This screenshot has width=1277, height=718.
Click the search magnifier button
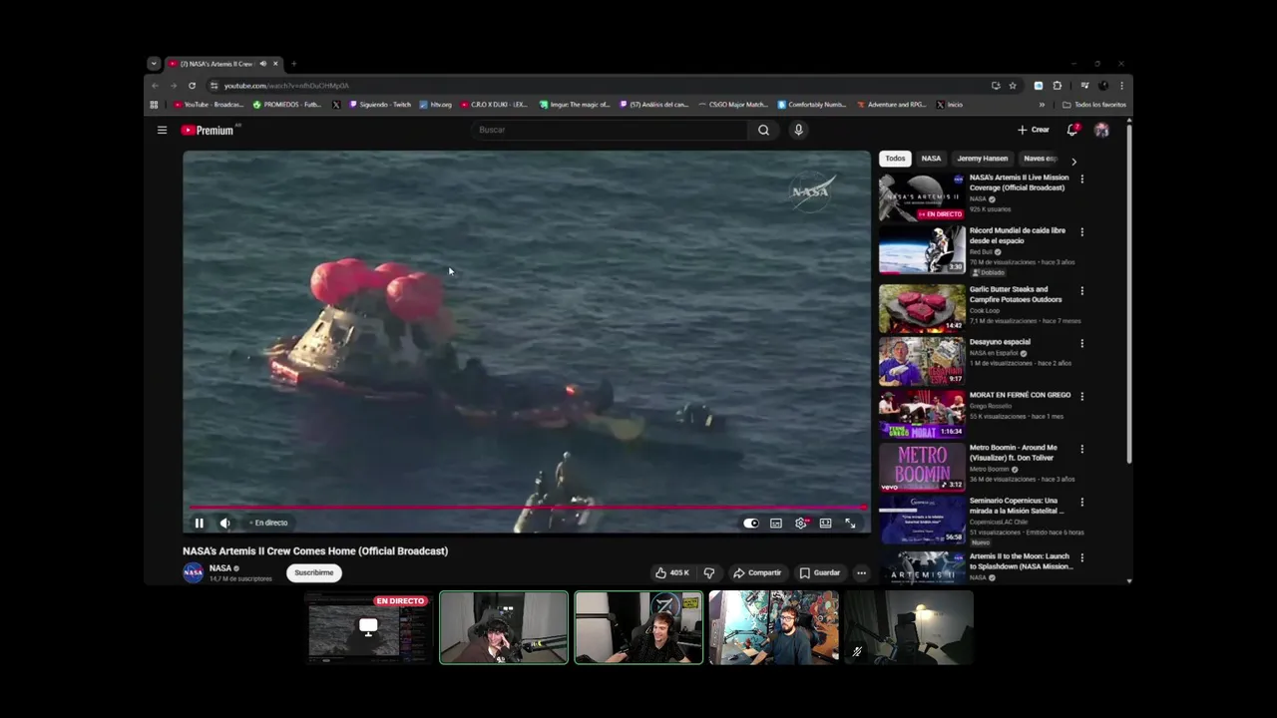click(763, 130)
